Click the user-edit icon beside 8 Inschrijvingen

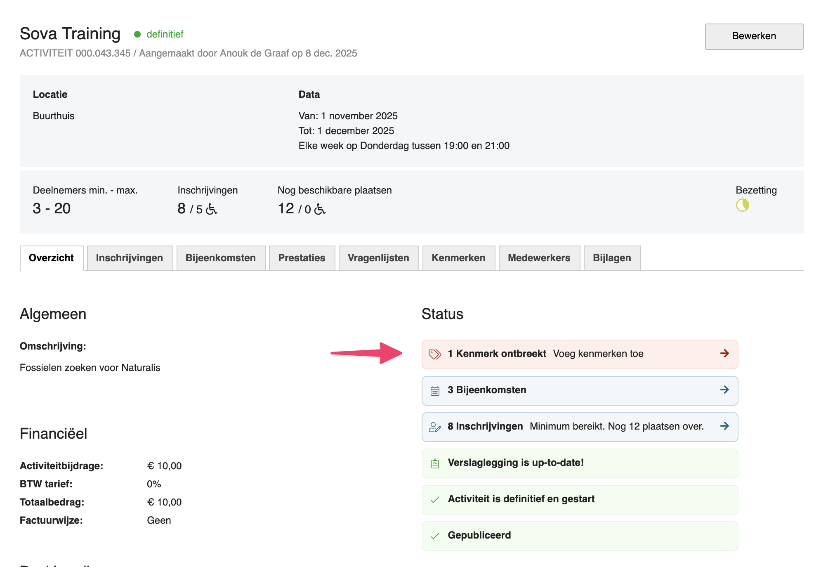click(x=435, y=427)
